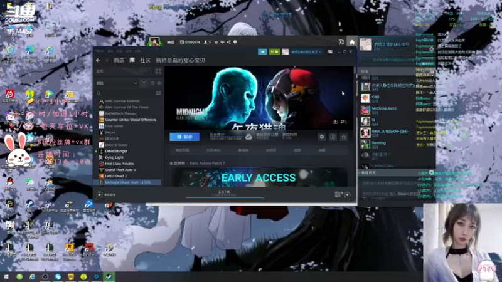
Task: Click the video playback icon in stream toolbar
Action: point(341,42)
